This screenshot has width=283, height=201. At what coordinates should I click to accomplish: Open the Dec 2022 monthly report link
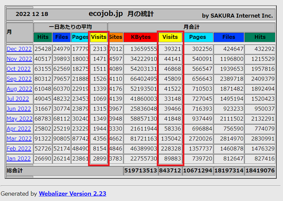(19, 49)
